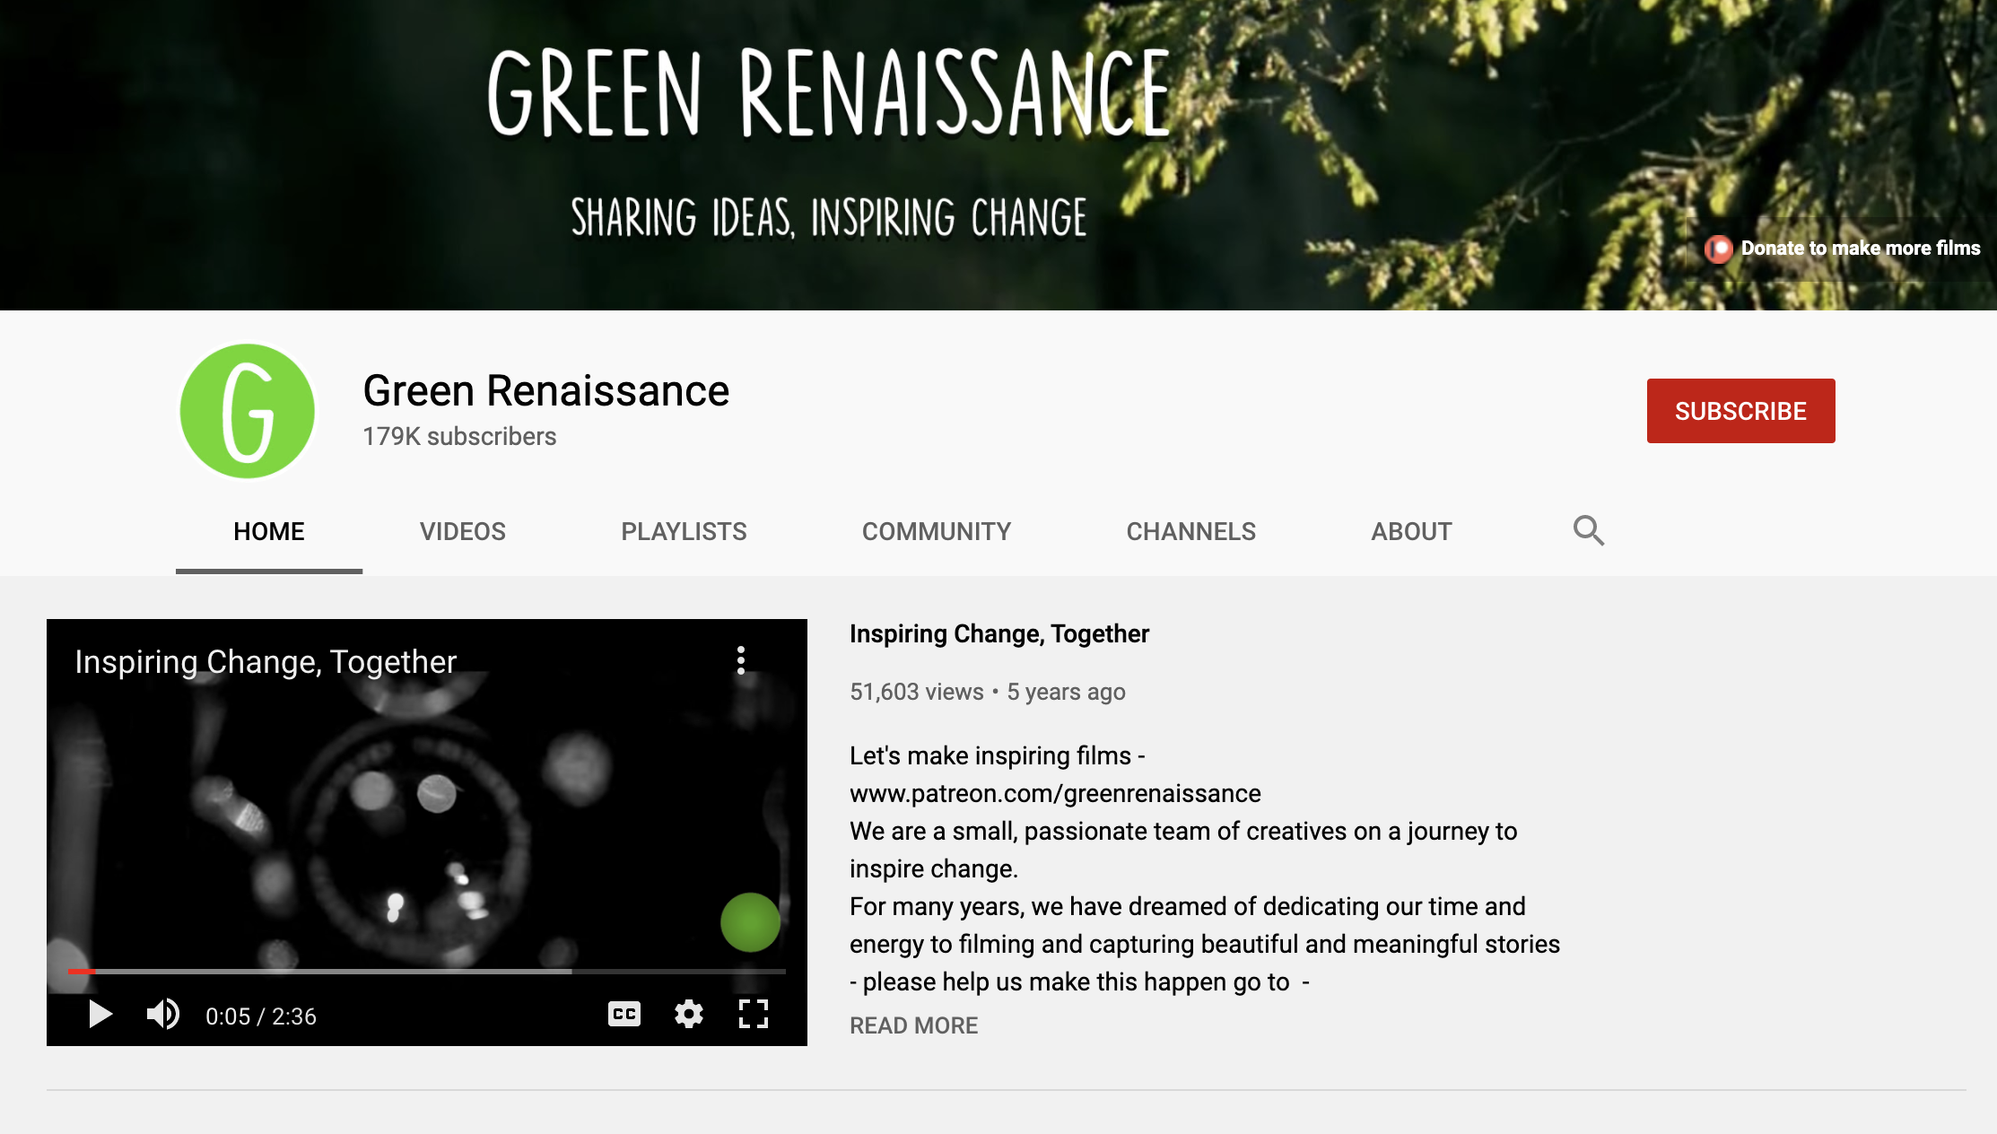Subscribe to Green Renaissance channel
This screenshot has width=1997, height=1134.
(1740, 411)
